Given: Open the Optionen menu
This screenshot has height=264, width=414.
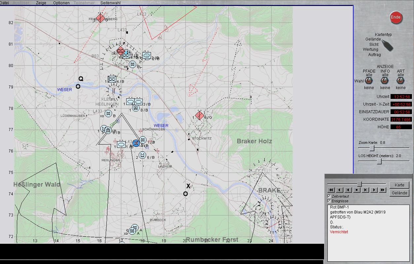Looking at the screenshot, I should 61,3.
